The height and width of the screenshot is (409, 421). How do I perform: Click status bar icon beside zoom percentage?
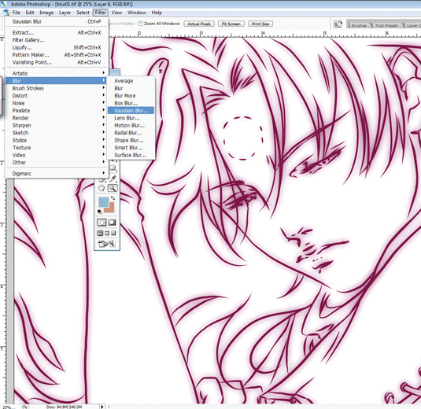(24, 407)
